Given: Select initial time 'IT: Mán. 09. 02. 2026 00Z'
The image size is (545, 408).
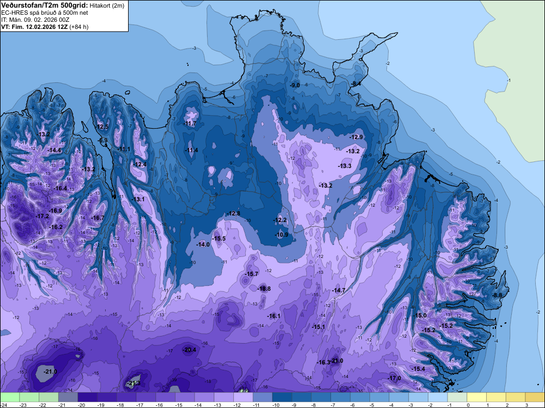Looking at the screenshot, I should pyautogui.click(x=35, y=20).
